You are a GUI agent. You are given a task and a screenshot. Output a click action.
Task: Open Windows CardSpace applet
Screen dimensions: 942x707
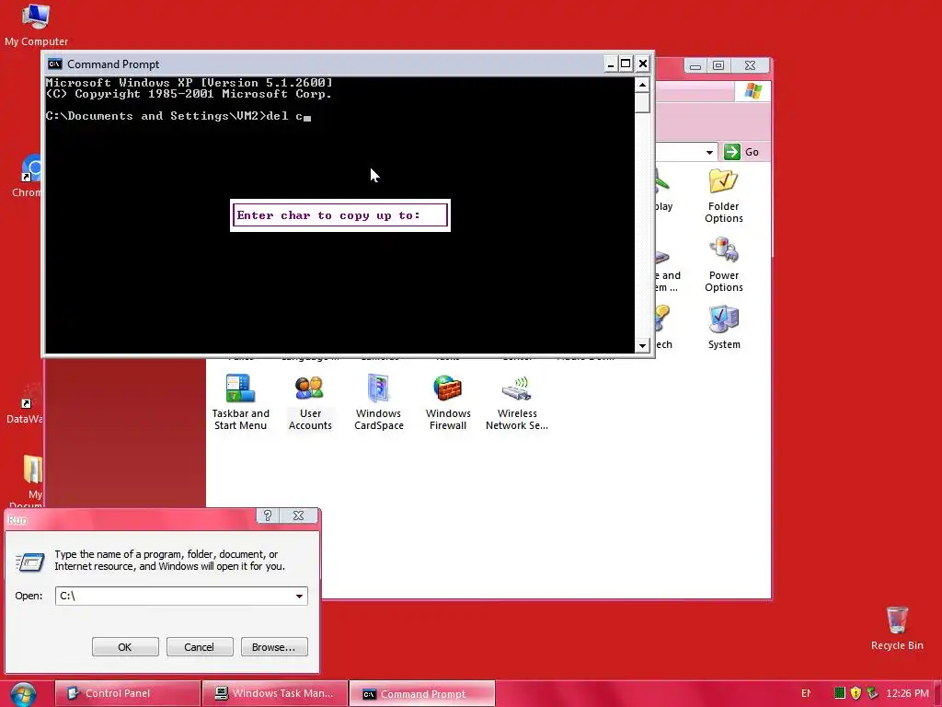(378, 403)
